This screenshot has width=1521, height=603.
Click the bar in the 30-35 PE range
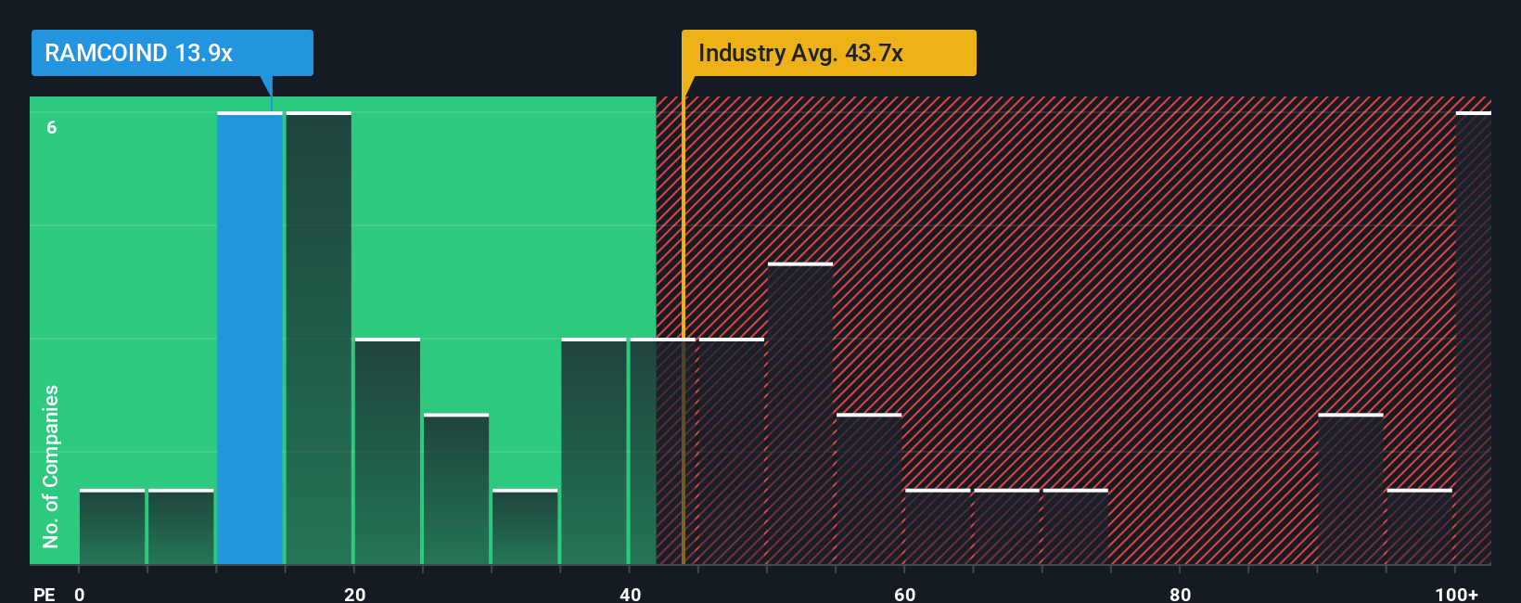(525, 526)
